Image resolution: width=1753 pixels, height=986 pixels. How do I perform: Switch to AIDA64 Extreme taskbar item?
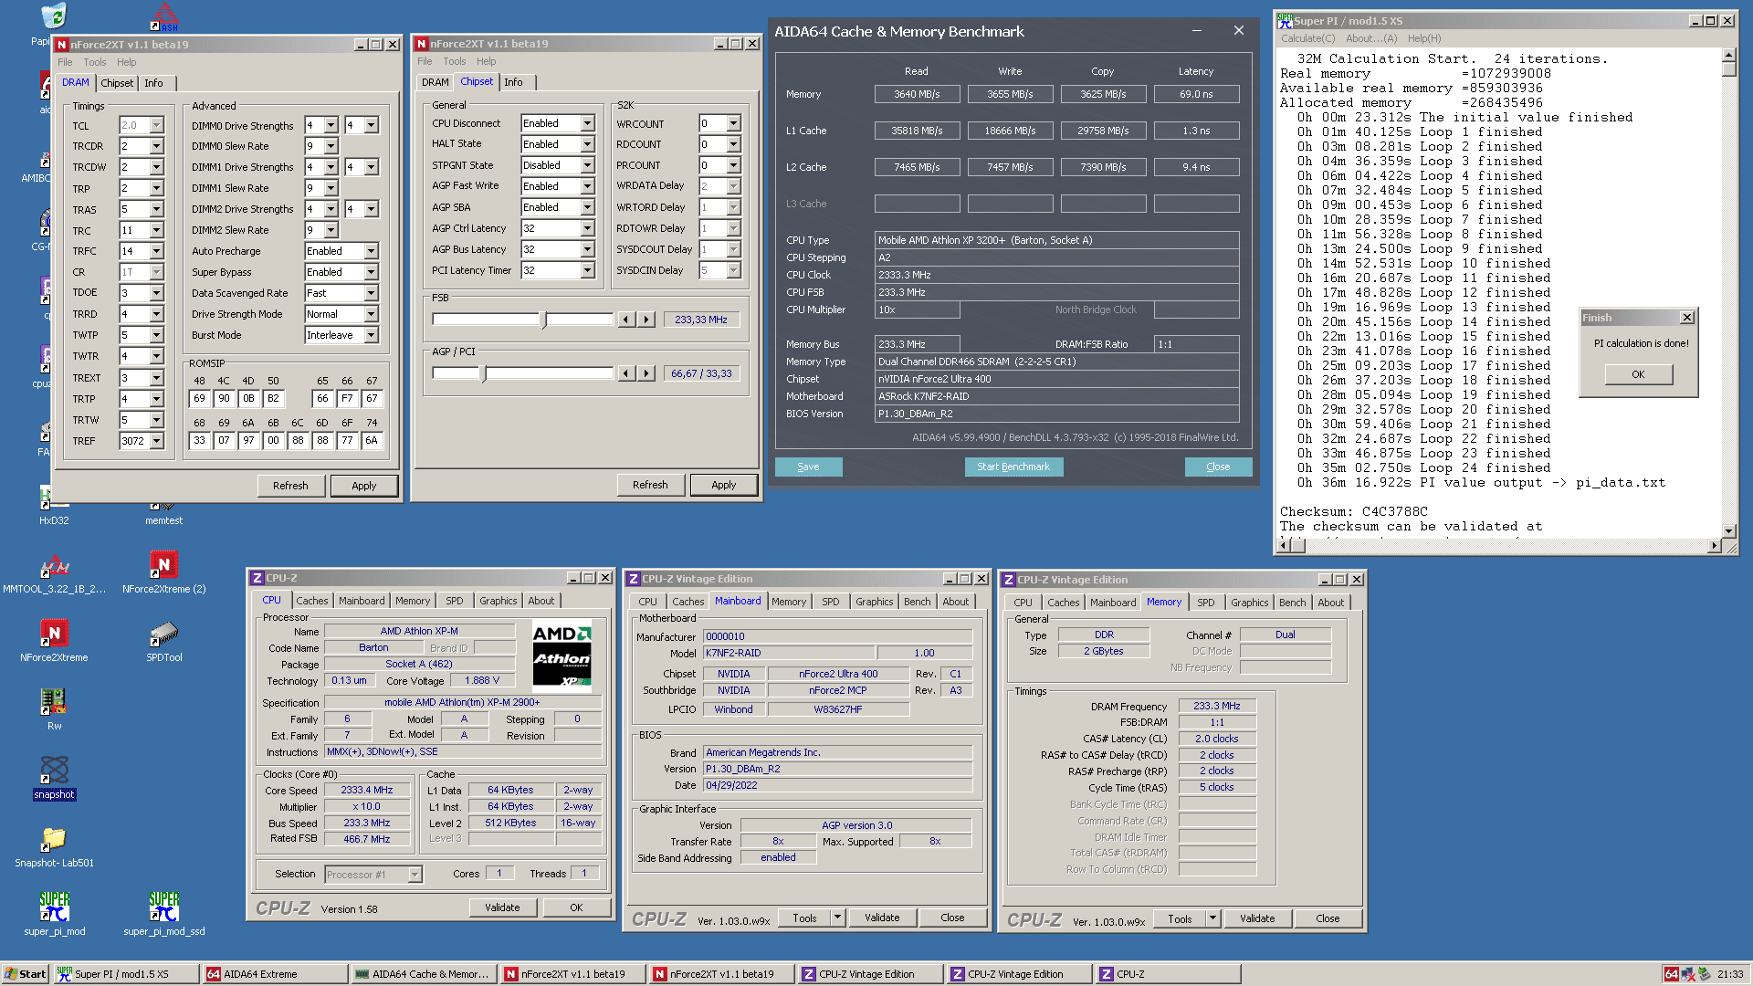[275, 974]
